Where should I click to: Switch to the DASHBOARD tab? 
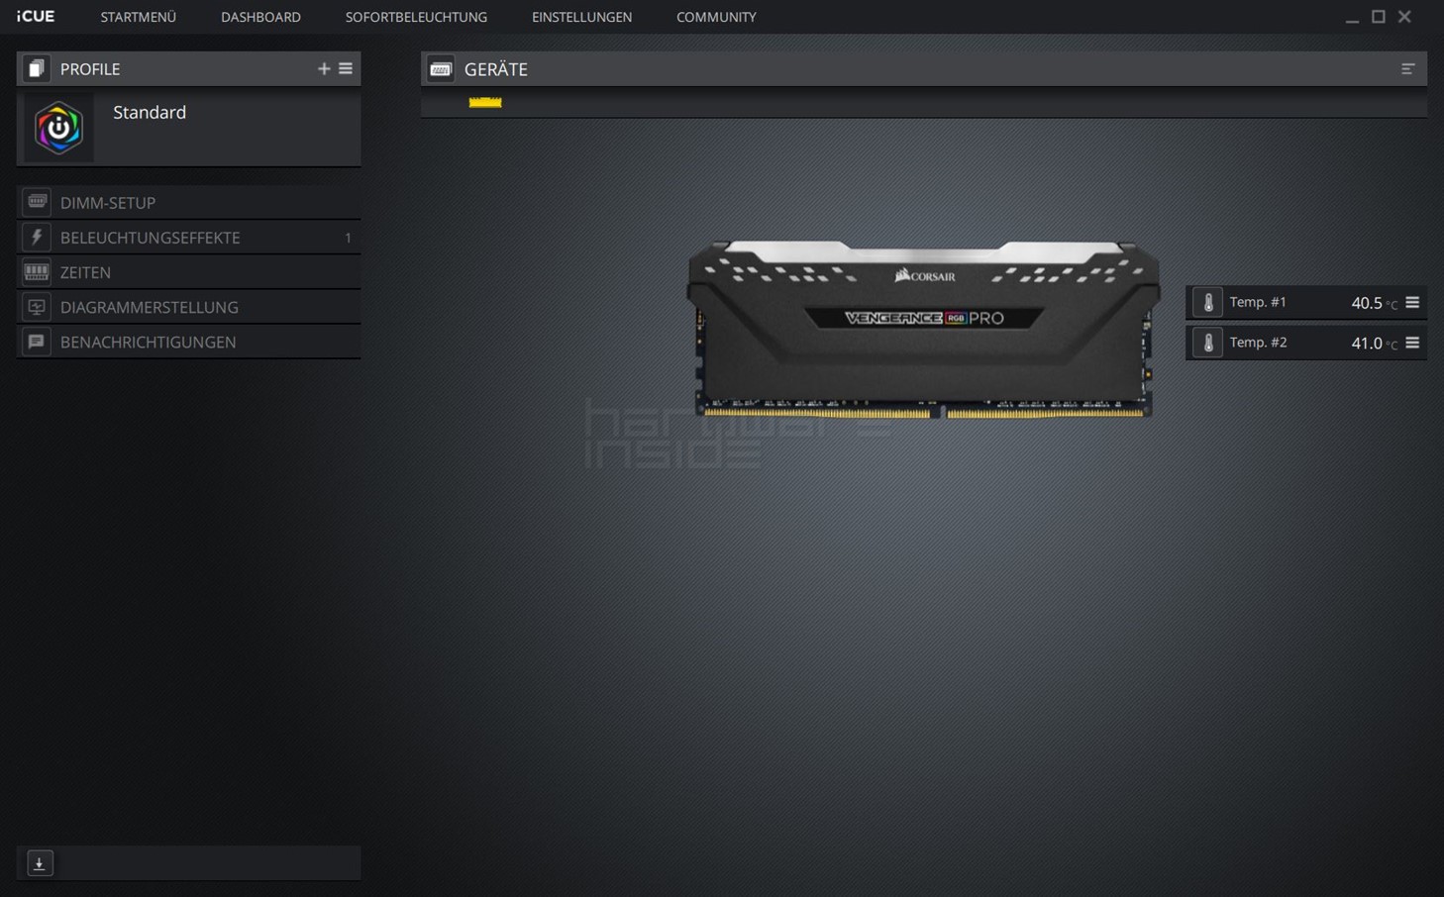point(260,17)
